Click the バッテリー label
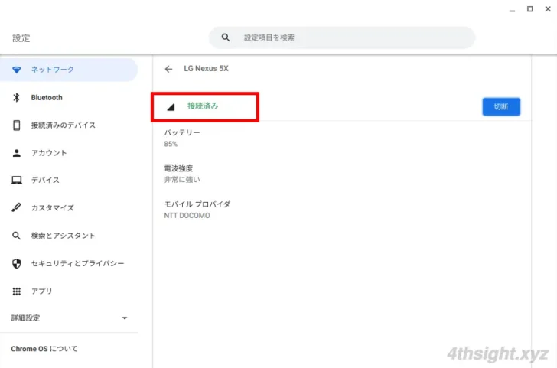 182,132
